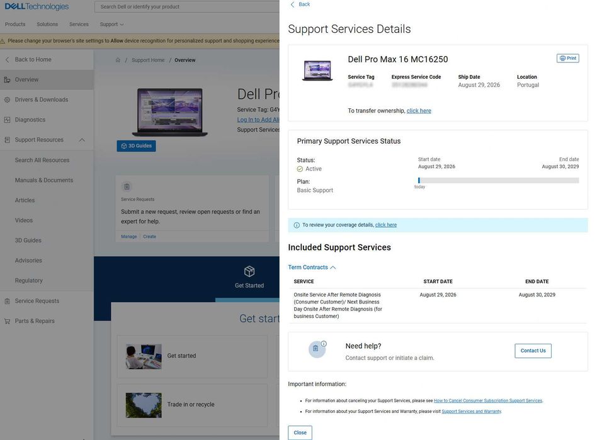Click the Active status checkmark icon
The height and width of the screenshot is (440, 602).
click(300, 169)
